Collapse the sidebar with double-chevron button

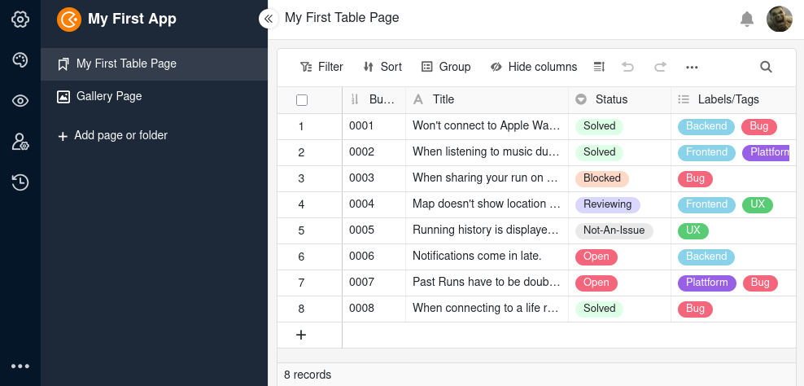click(269, 19)
